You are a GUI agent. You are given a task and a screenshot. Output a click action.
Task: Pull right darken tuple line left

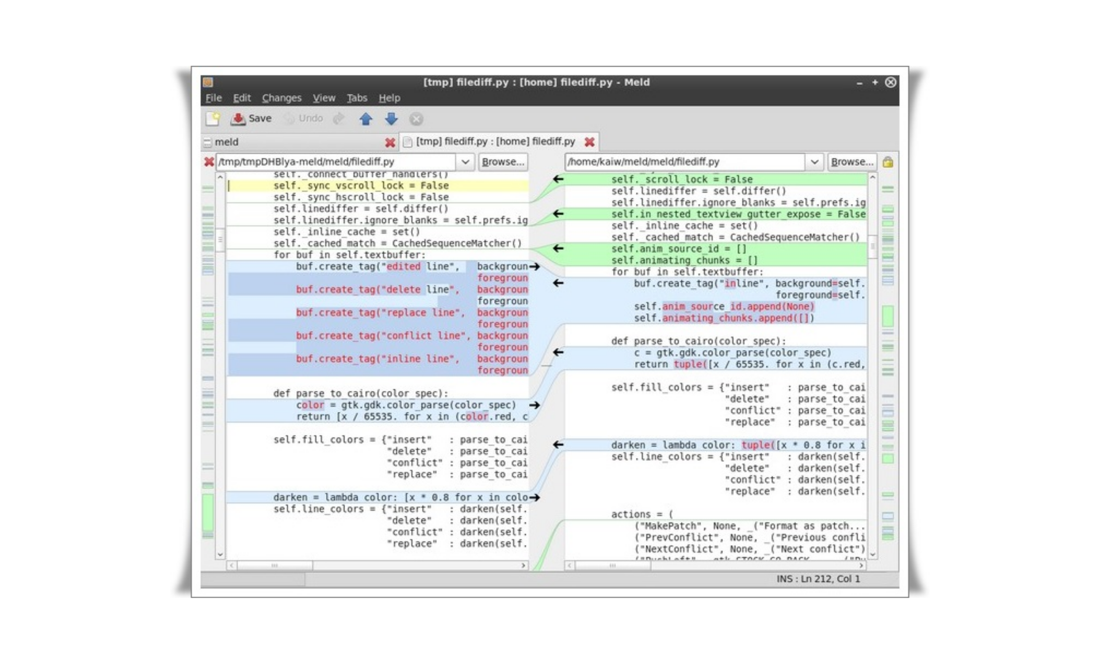[558, 445]
